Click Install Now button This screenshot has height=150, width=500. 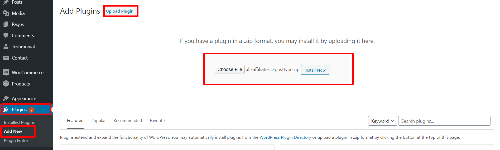point(315,70)
